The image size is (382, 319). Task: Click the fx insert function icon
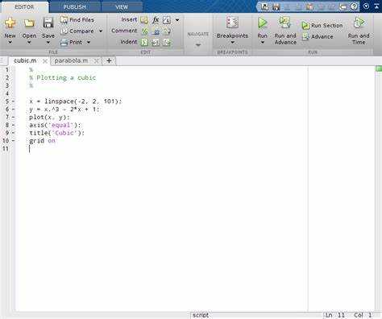[156, 20]
